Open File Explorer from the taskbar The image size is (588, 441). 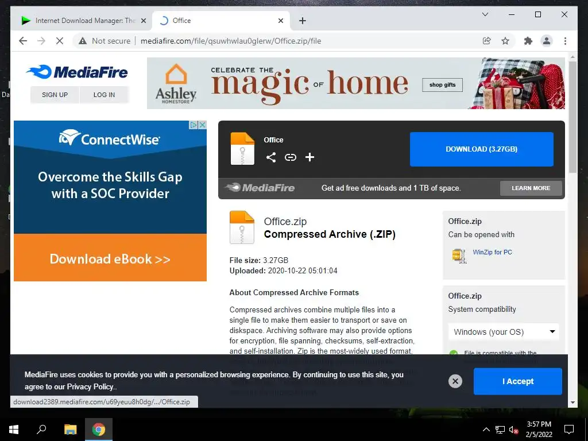(x=70, y=430)
